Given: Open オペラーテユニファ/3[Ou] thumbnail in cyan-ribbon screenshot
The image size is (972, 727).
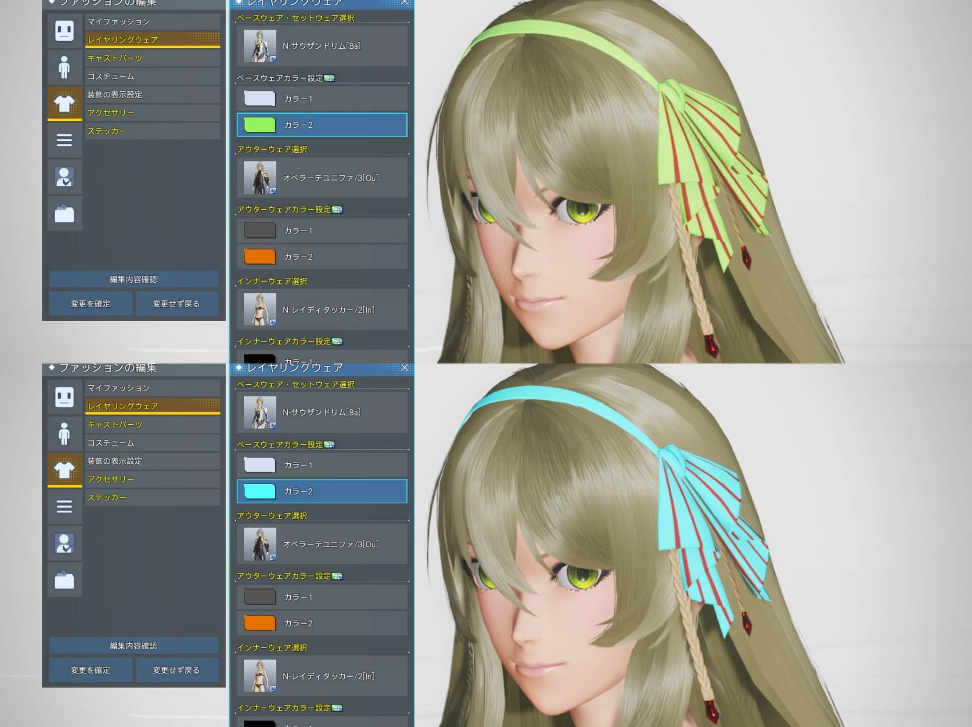Looking at the screenshot, I should coord(260,544).
